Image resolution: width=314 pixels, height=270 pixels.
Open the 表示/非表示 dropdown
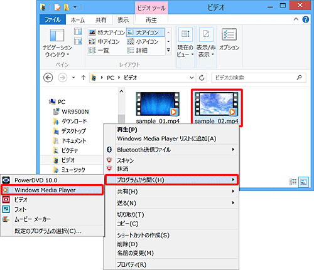tap(206, 47)
